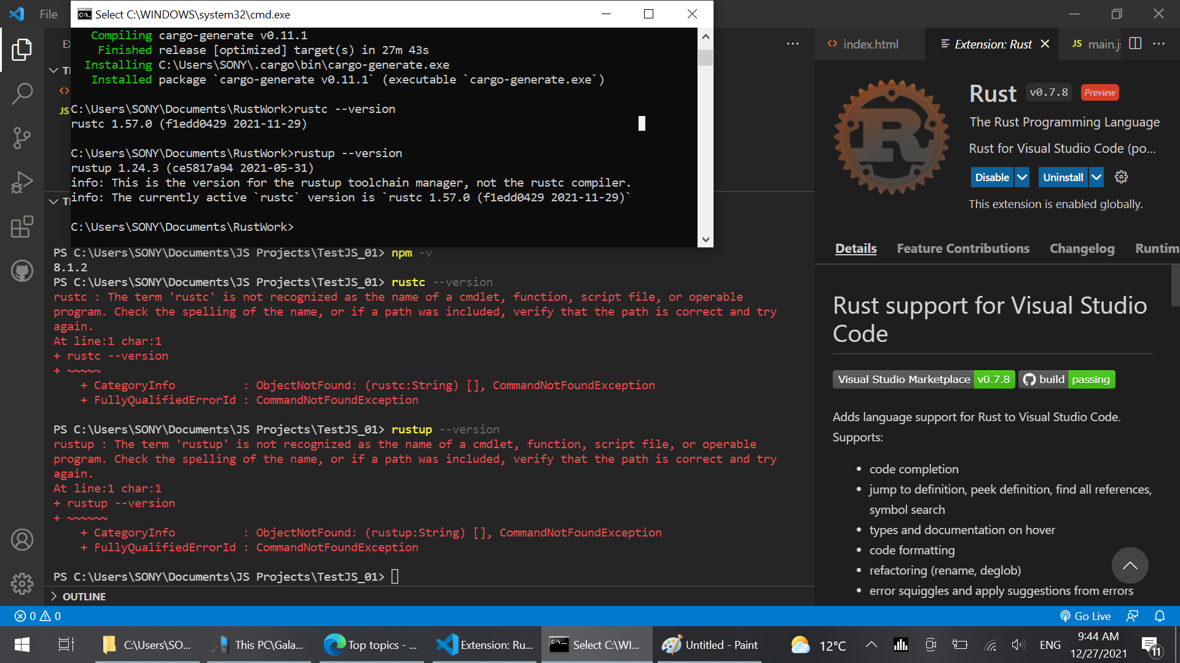
Task: Click the Uninstall button
Action: (1063, 177)
